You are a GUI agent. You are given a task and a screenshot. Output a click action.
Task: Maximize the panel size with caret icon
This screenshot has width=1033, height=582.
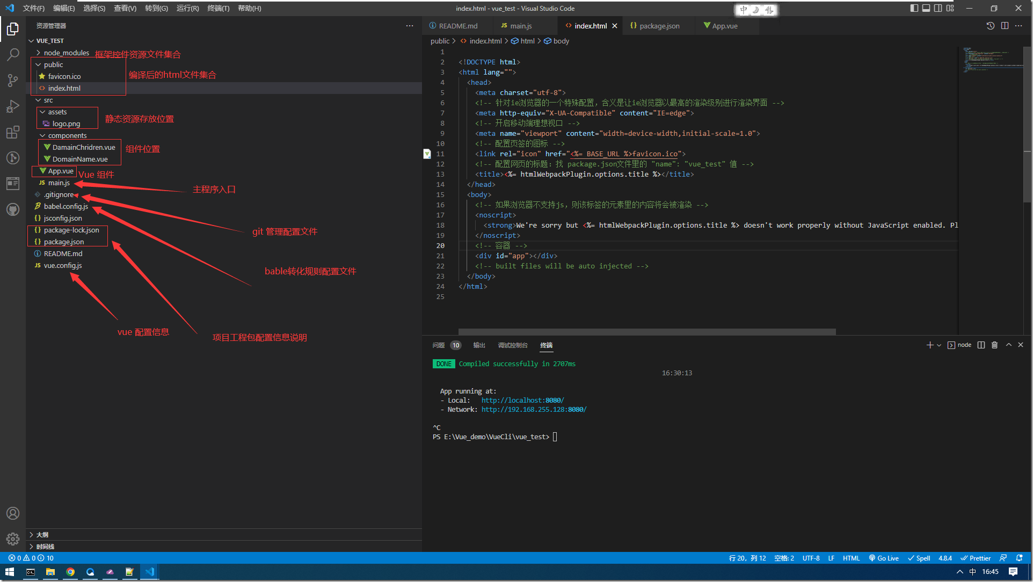tap(1009, 345)
